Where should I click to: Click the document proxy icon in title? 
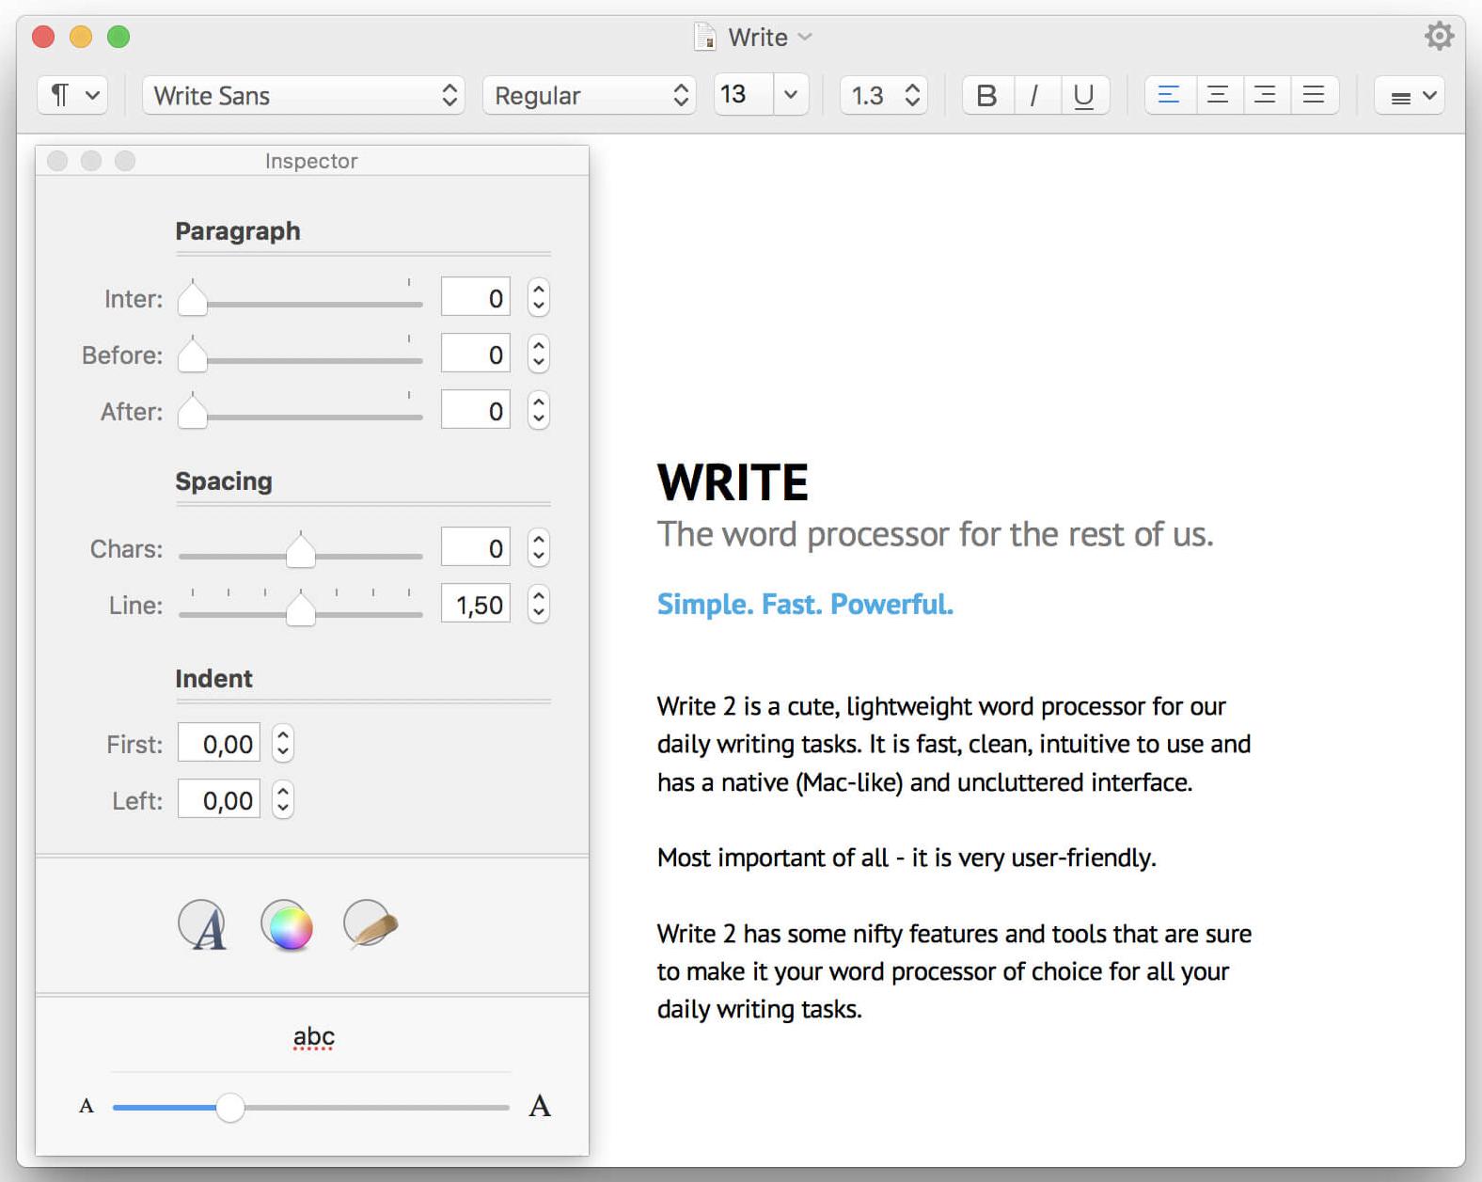tap(704, 37)
